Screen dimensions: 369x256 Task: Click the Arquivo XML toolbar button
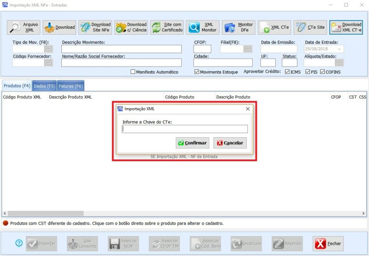24,27
